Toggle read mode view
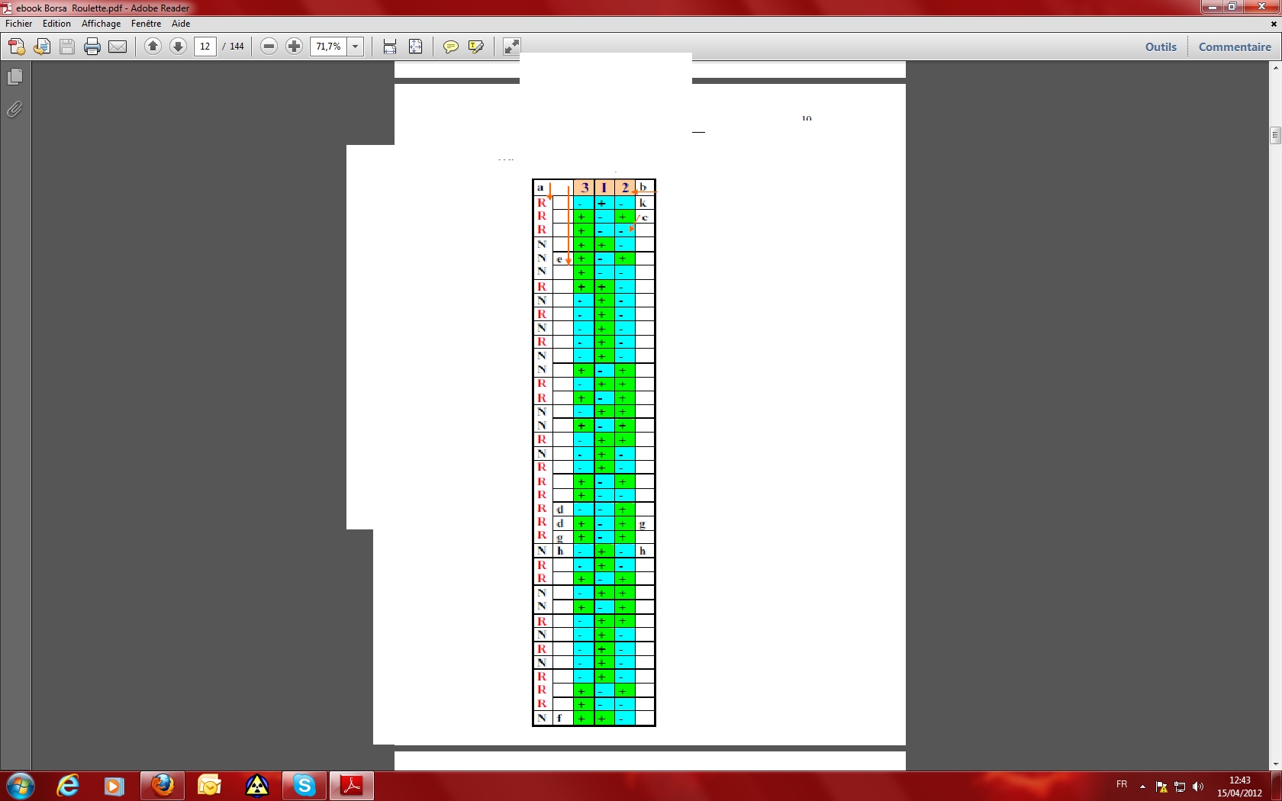1282x801 pixels. pyautogui.click(x=511, y=47)
